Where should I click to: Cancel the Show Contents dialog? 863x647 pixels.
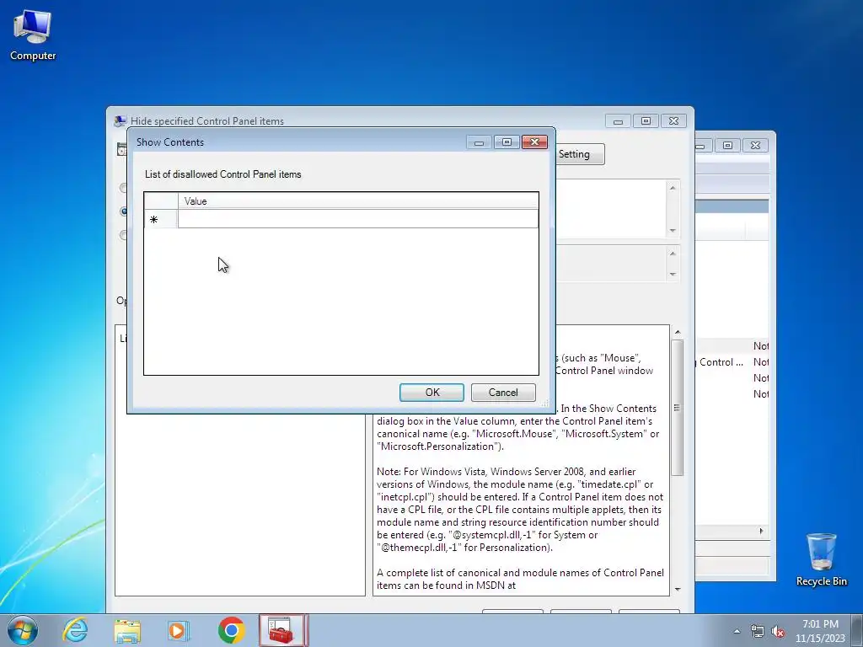[x=503, y=393]
